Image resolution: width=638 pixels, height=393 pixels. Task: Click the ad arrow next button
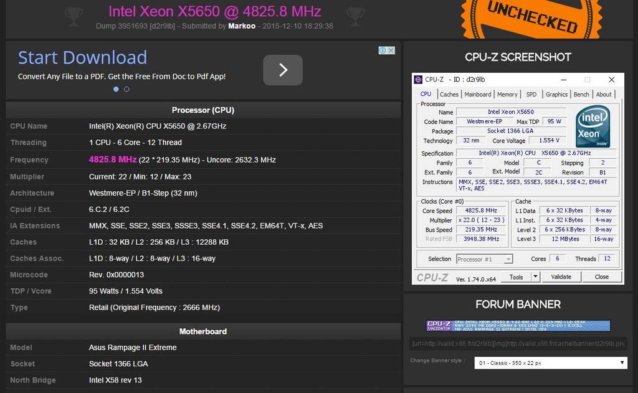[x=283, y=70]
